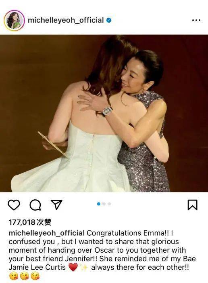
Task: Tap the red heart emoji in caption
Action: pyautogui.click(x=73, y=267)
